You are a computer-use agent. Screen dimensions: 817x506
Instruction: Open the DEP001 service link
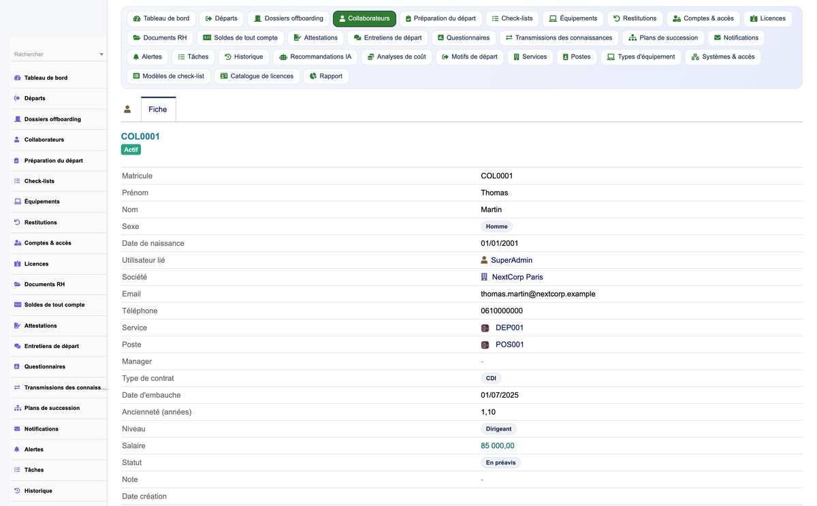click(509, 328)
